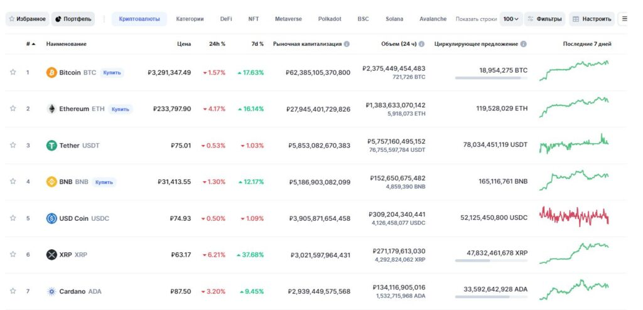This screenshot has width=643, height=310.
Task: Switch to the DeFi tab
Action: coord(225,19)
